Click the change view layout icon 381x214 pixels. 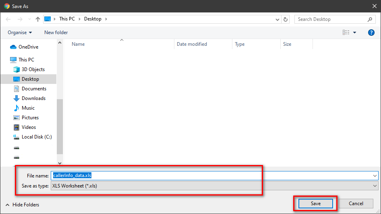pos(346,33)
